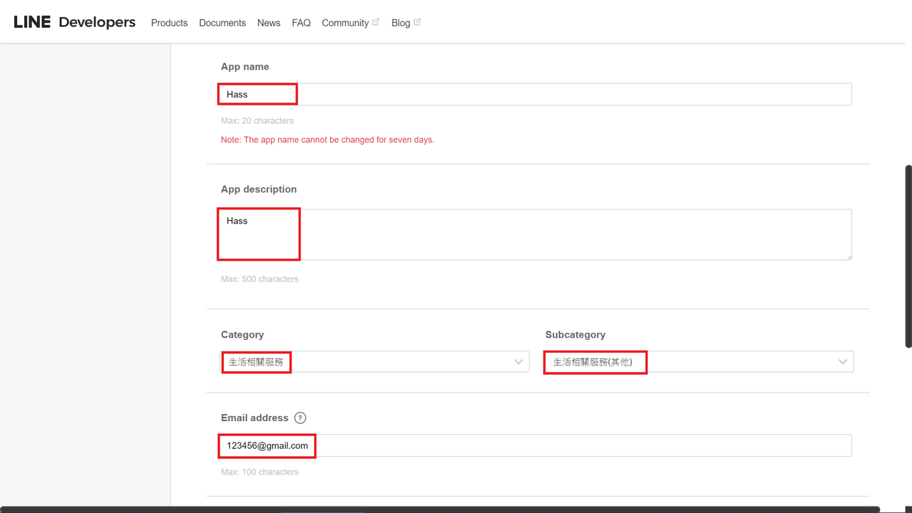Open the Blog external link
This screenshot has width=912, height=513.
[x=406, y=23]
